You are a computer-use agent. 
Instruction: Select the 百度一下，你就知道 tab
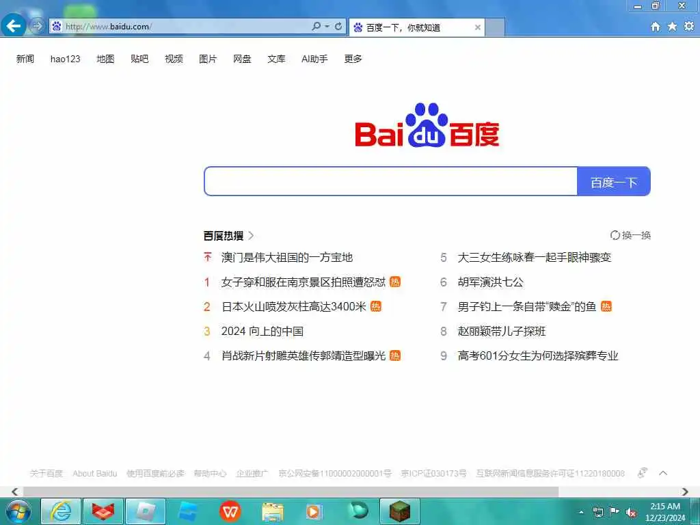pos(416,27)
